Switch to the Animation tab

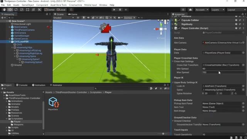tap(39, 85)
